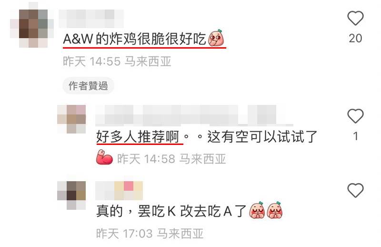Screen dimensions: 381x247
Task: Tap the like count of 20
Action: click(x=355, y=39)
